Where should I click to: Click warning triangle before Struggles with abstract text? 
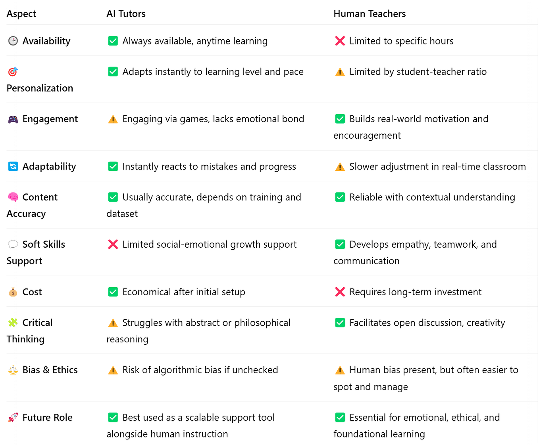[x=113, y=323]
